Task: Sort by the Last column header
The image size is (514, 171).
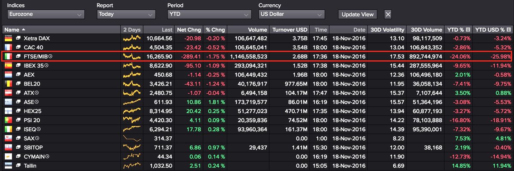Action: [x=158, y=30]
